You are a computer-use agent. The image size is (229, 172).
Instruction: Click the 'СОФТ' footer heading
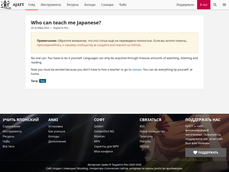(x=99, y=120)
